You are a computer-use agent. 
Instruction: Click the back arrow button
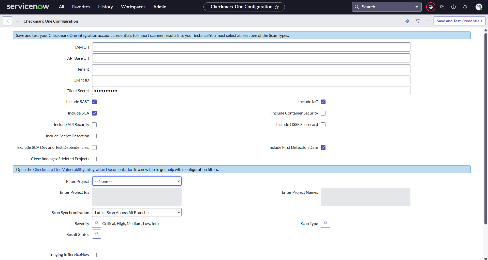pos(7,21)
